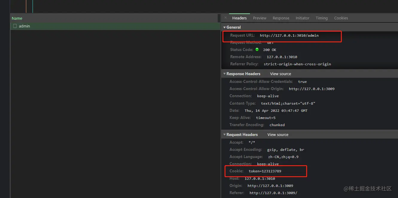Image resolution: width=398 pixels, height=198 pixels.
Task: Collapse the Request Headers section
Action: click(x=225, y=134)
